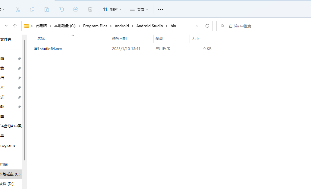Expand the chevron before 此电脑 in address bar
The image size is (311, 189).
tap(32, 26)
